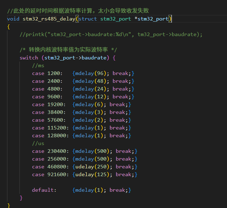Click 'case 9600:' label

coord(47,97)
